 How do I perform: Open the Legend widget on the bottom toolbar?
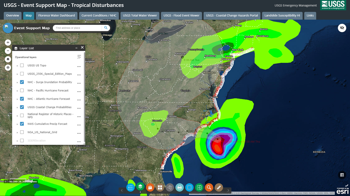coord(130,187)
